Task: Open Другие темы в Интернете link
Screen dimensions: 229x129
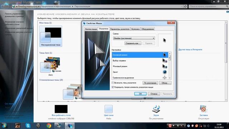Action: pos(190,49)
